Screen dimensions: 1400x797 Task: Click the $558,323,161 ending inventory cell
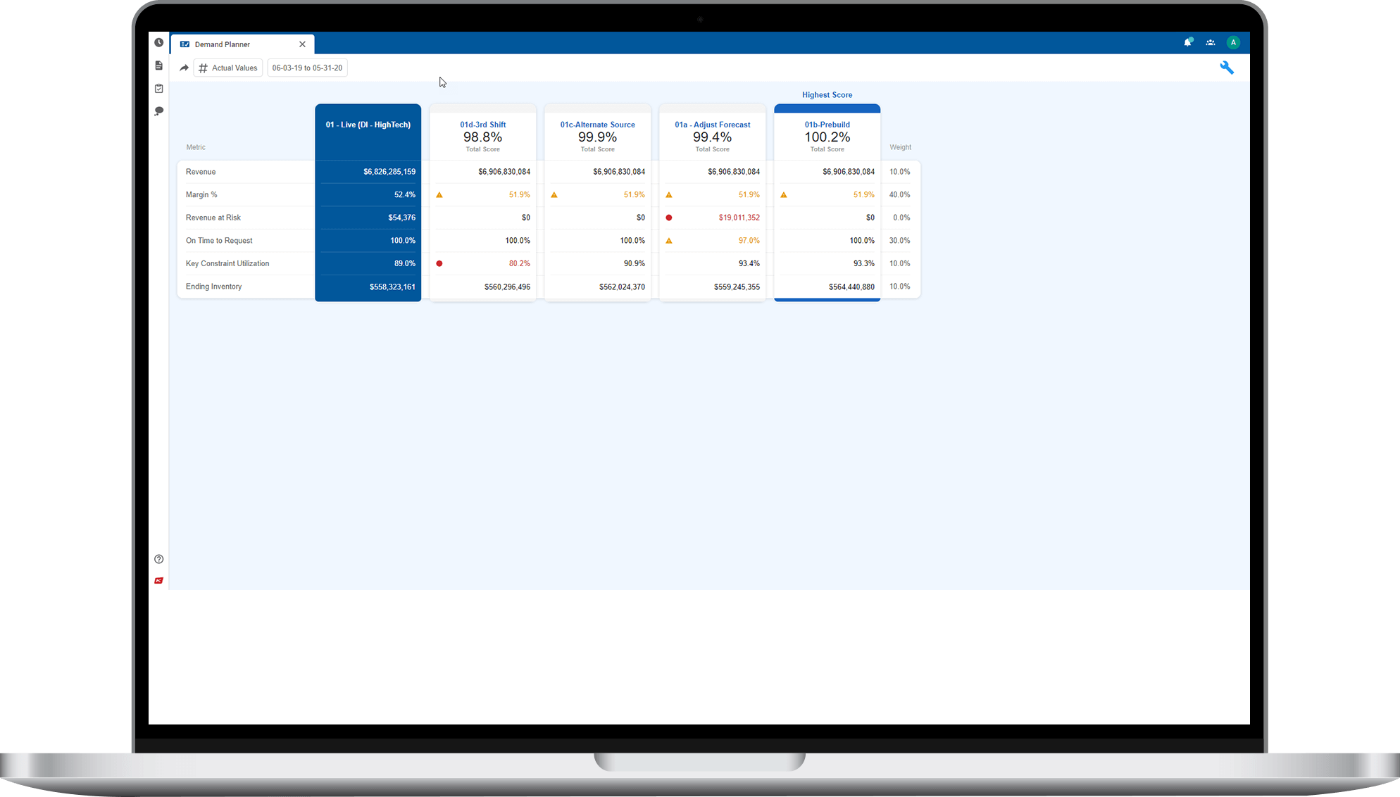coord(392,287)
